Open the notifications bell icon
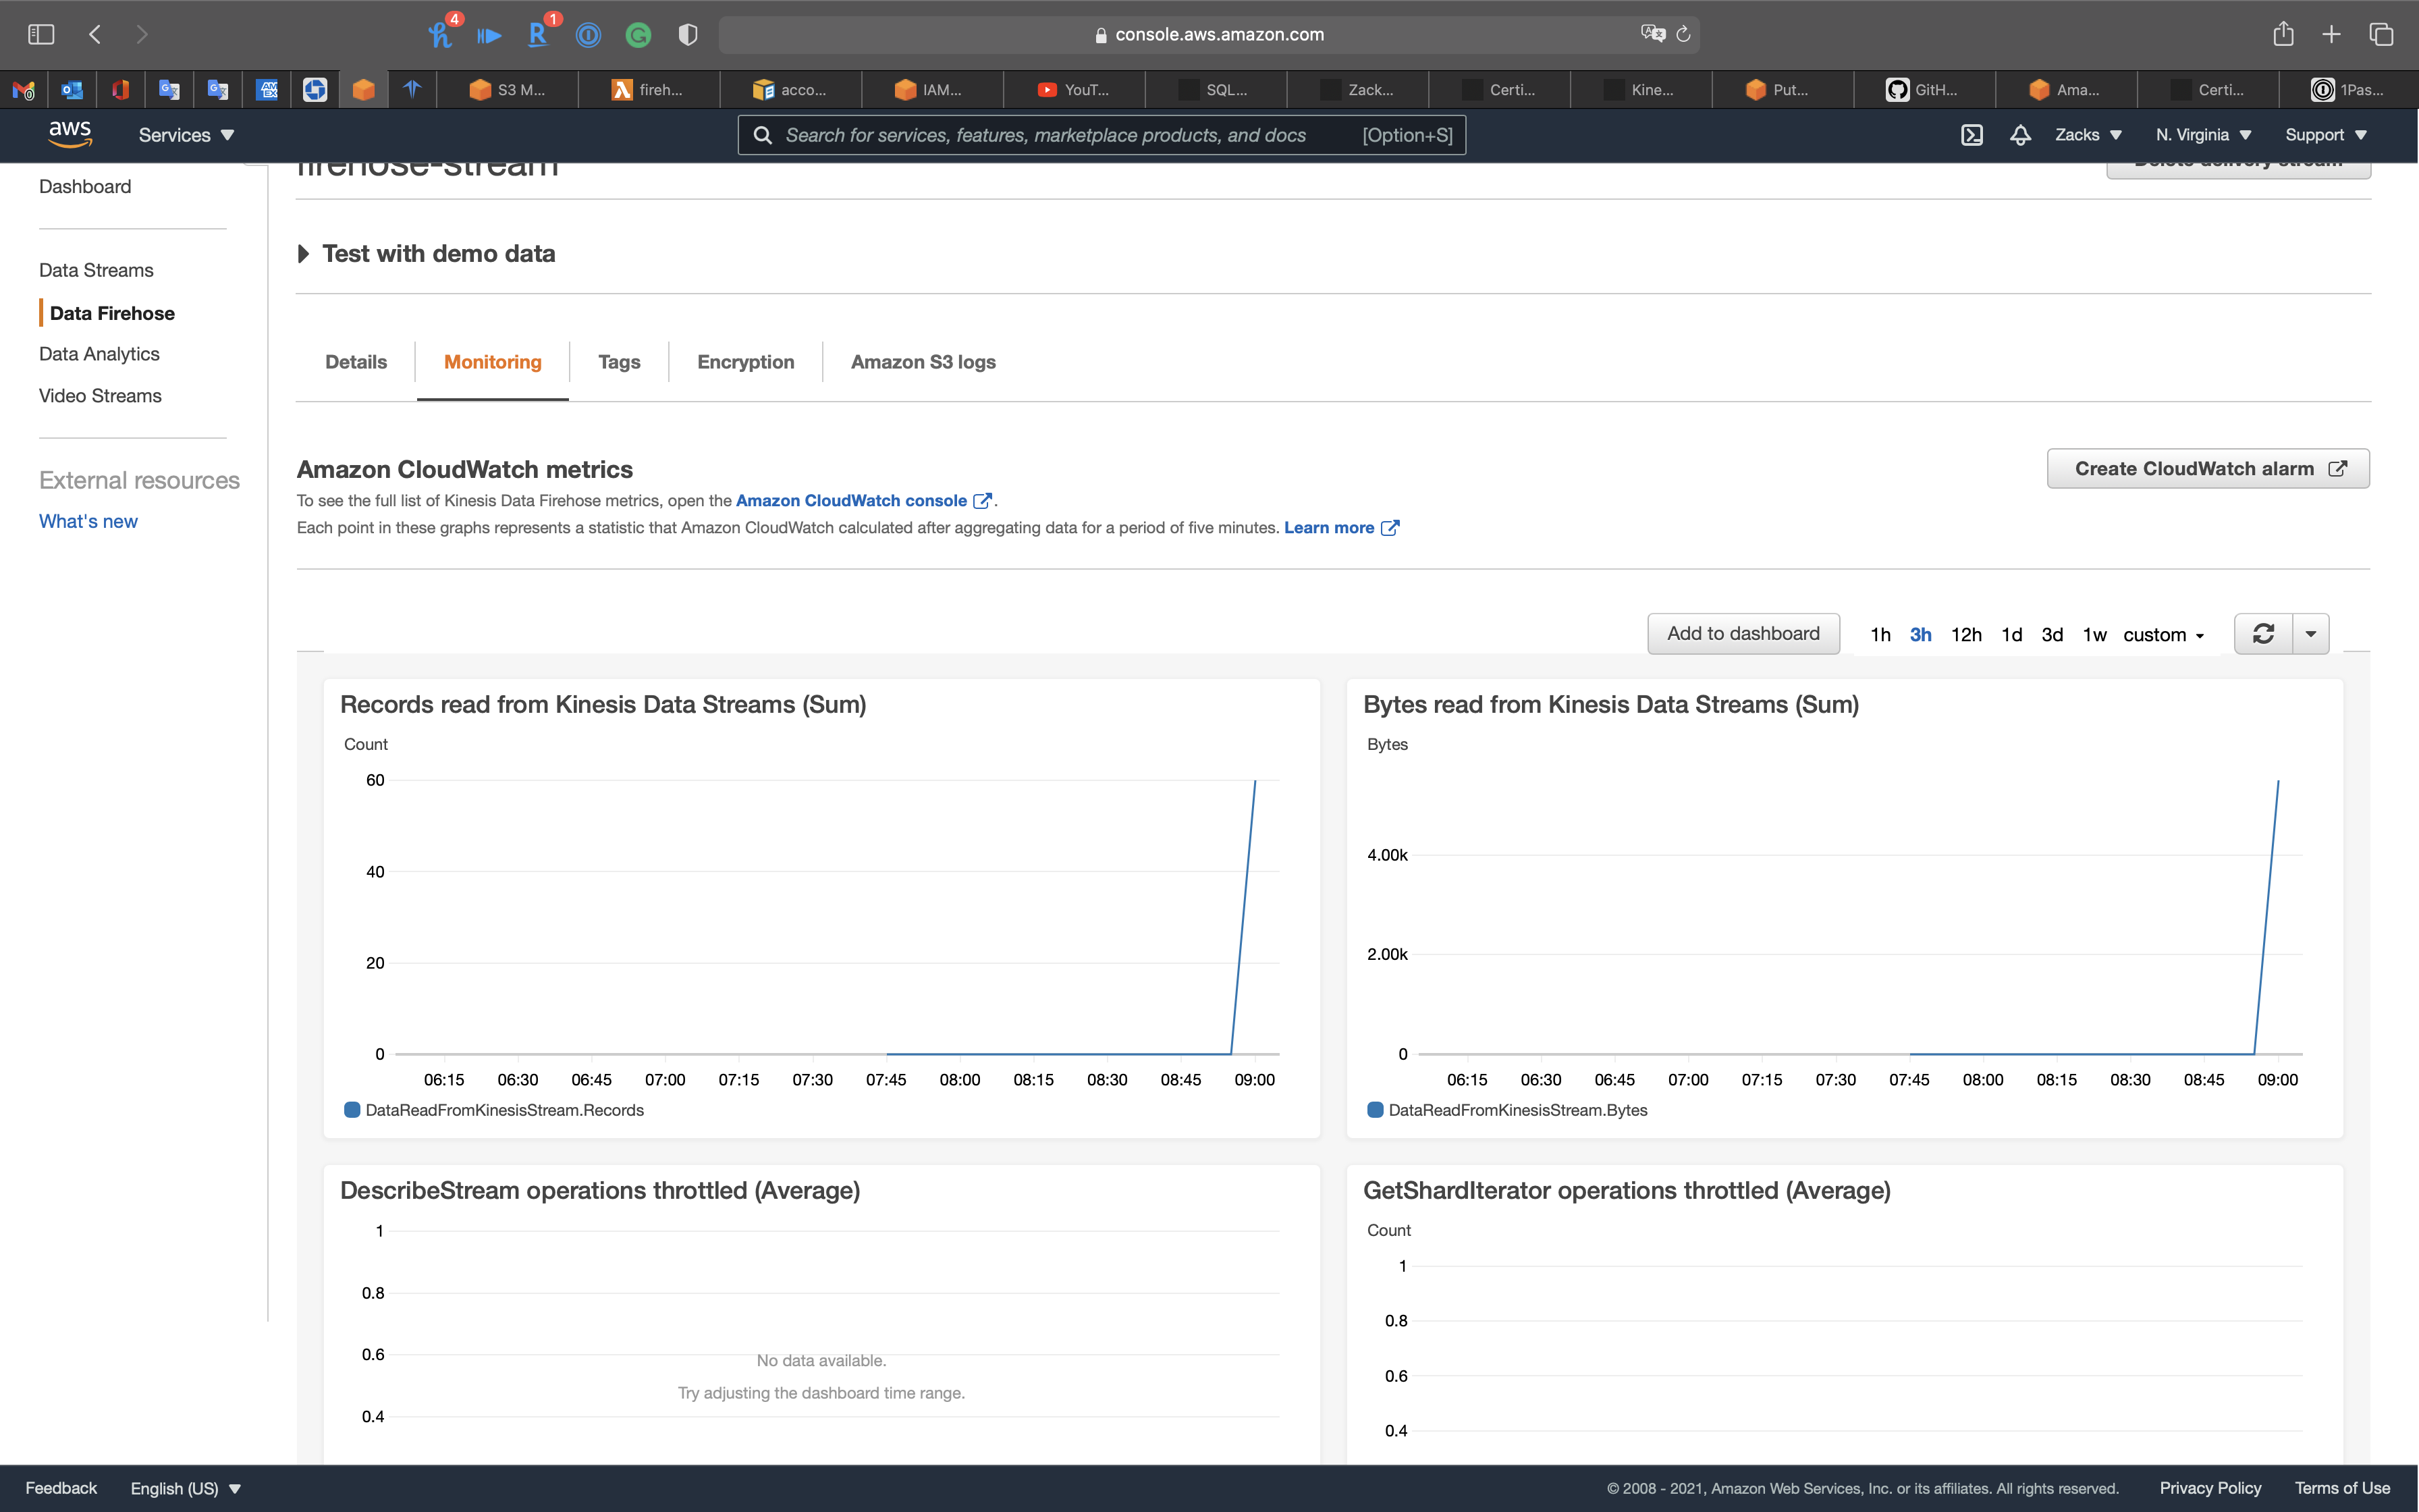2419x1512 pixels. [x=2020, y=135]
